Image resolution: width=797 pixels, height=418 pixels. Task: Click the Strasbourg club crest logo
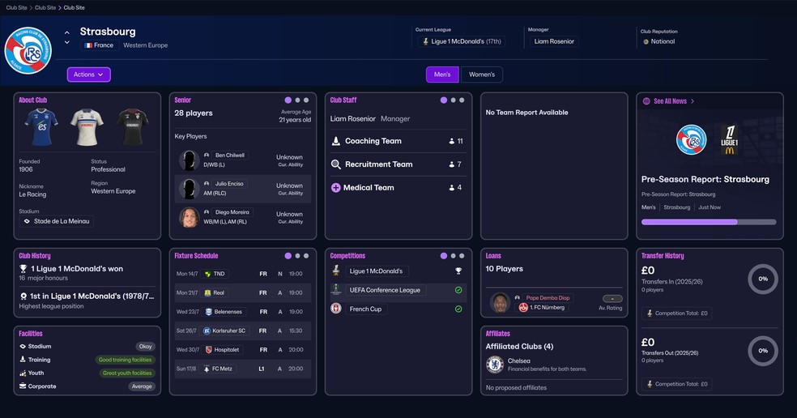click(28, 50)
